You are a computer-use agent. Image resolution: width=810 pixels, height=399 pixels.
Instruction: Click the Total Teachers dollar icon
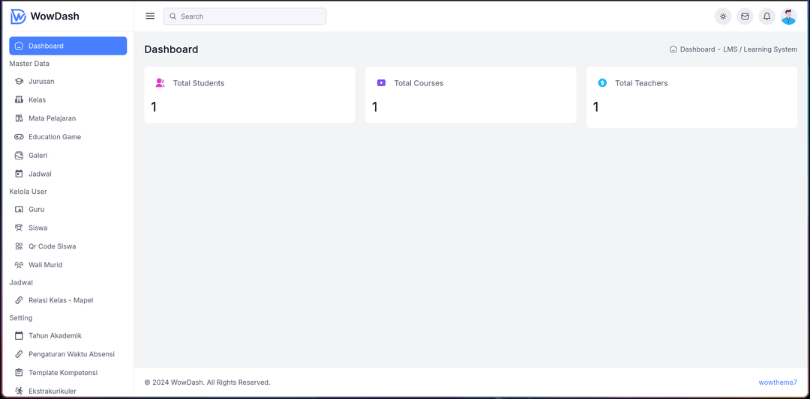point(602,83)
